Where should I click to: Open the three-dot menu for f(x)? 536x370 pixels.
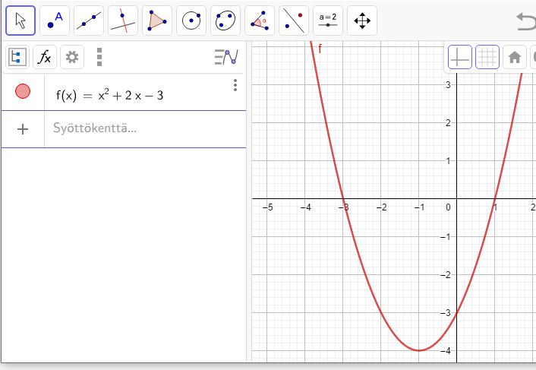tap(235, 85)
